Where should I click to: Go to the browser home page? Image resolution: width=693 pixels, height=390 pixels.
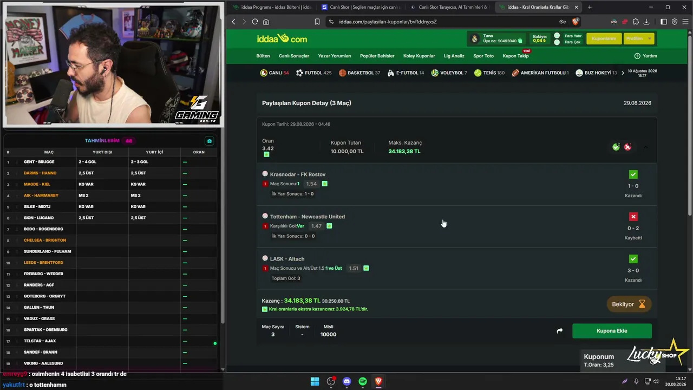click(x=266, y=22)
